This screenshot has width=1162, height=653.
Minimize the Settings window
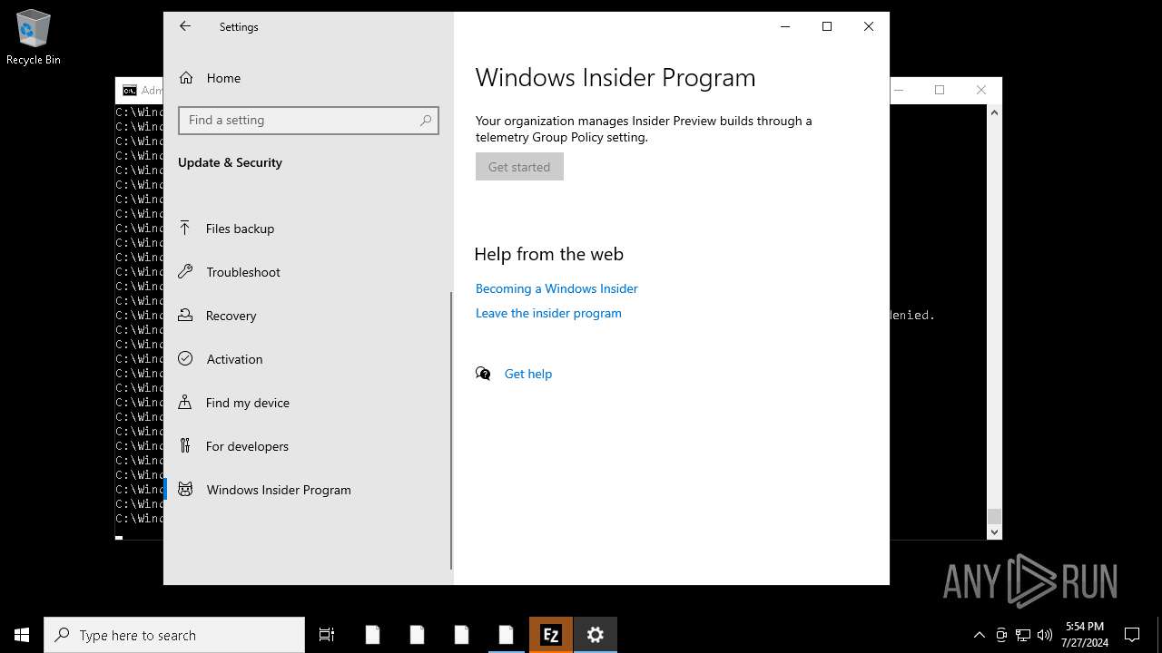pyautogui.click(x=785, y=26)
